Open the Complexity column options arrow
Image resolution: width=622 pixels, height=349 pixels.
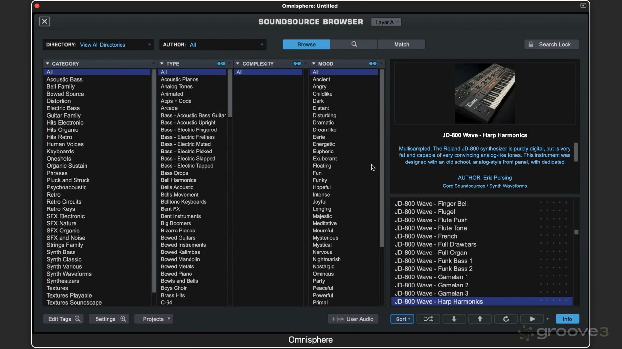pyautogui.click(x=305, y=64)
